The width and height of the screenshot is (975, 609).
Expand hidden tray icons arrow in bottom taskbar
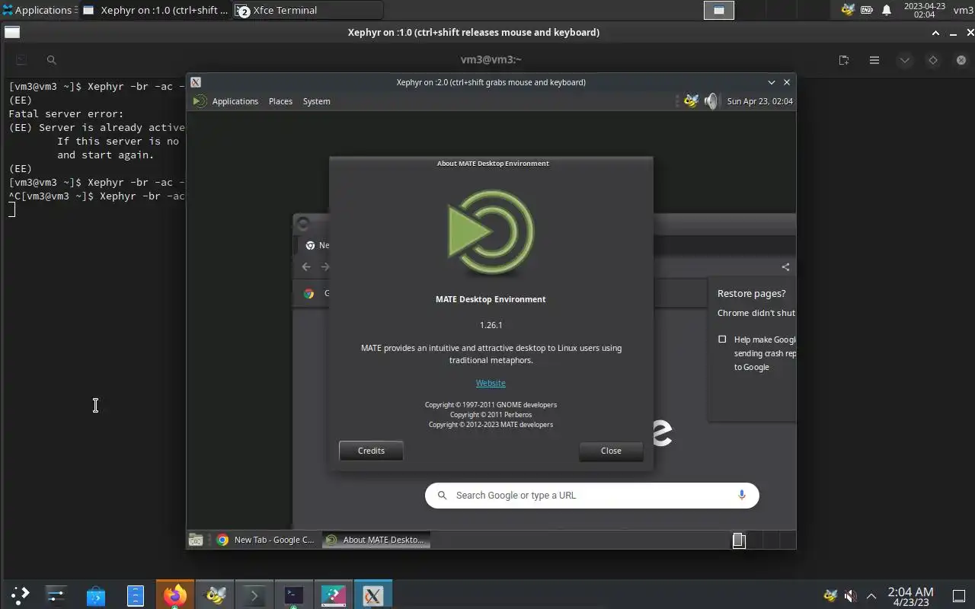click(x=871, y=595)
